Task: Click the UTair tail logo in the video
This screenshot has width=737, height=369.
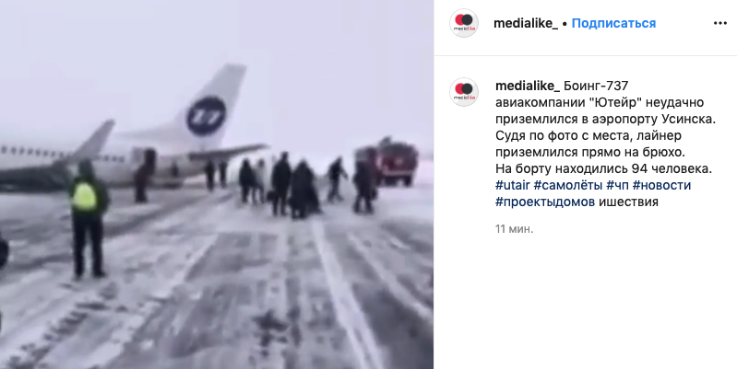Action: pos(206,116)
